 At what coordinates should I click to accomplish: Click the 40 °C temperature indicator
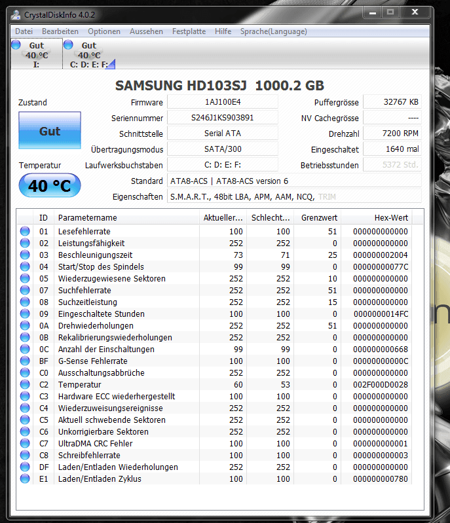[x=50, y=185]
